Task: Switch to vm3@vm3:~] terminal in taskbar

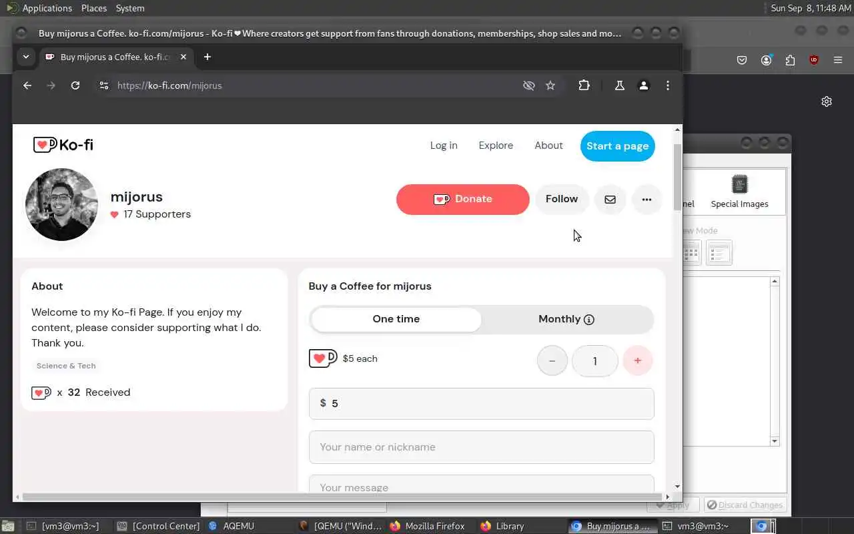Action: click(63, 526)
